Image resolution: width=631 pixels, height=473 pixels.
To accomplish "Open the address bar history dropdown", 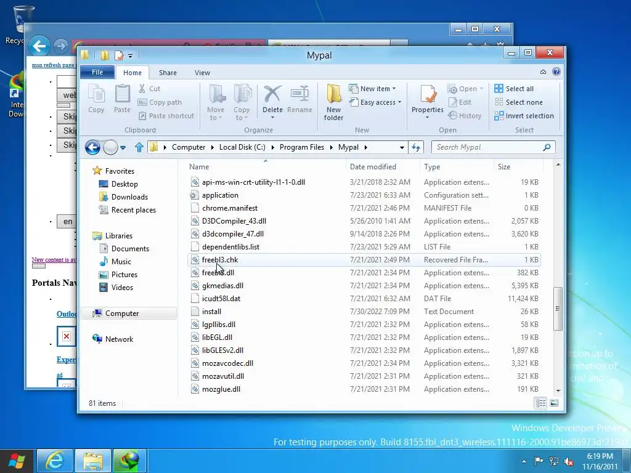I will (x=402, y=148).
